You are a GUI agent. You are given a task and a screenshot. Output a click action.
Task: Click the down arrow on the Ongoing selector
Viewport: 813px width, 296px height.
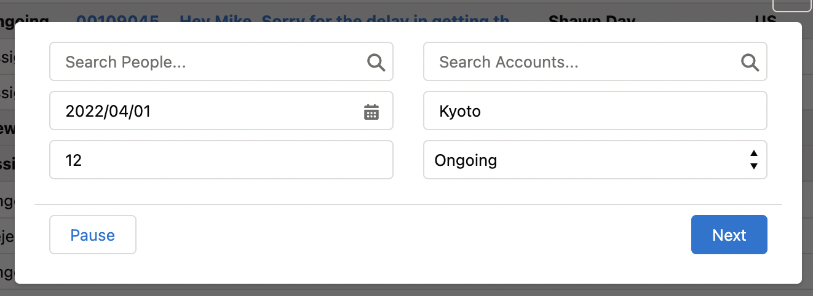[754, 166]
